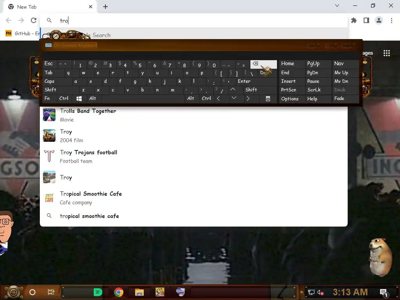Click Trolls Band Together thumbnail
Screen dimensions: 400x300
pyautogui.click(x=49, y=115)
